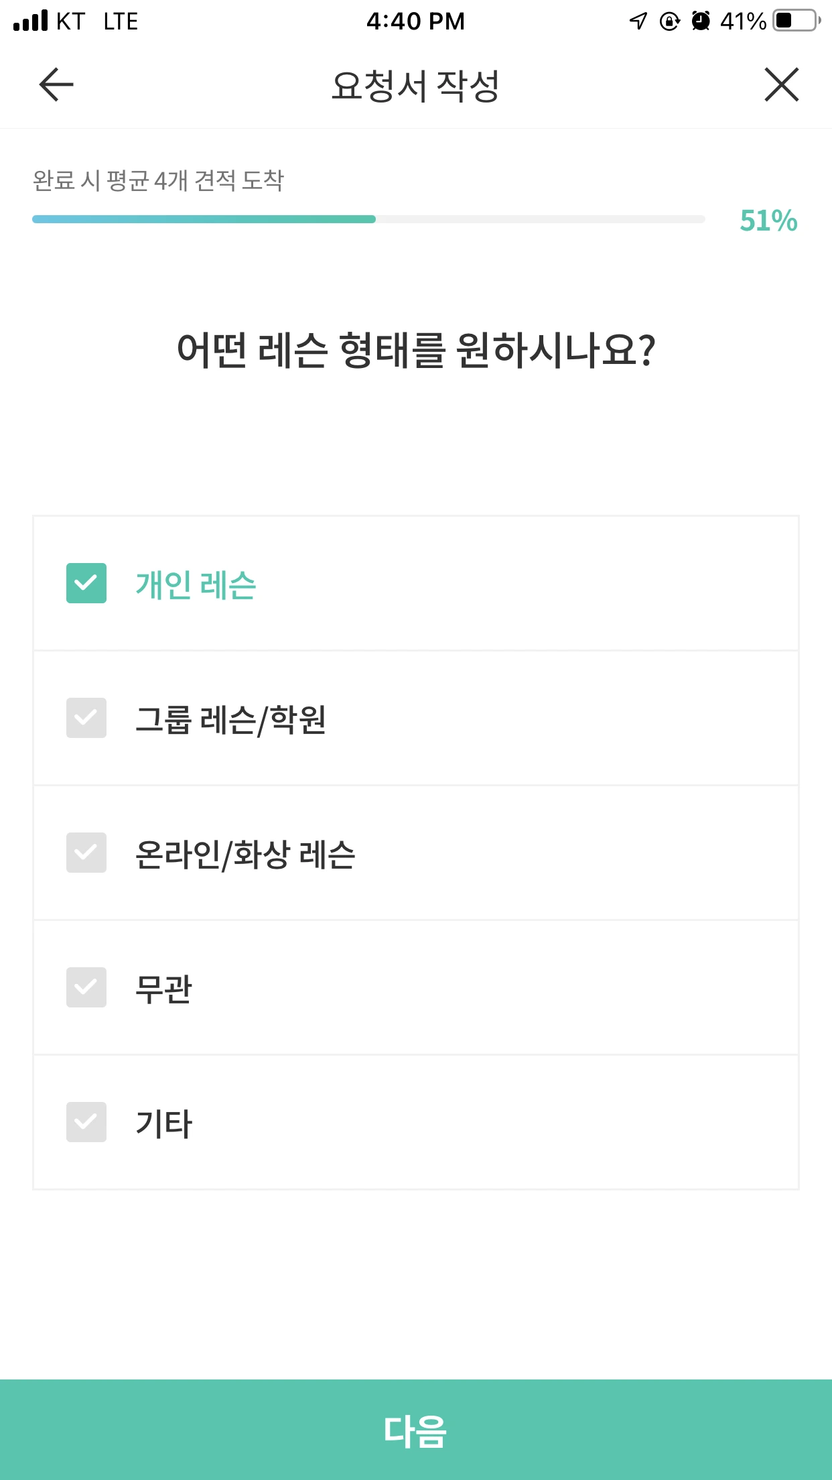Enable the 무관 checkbox
The image size is (832, 1480).
[86, 987]
